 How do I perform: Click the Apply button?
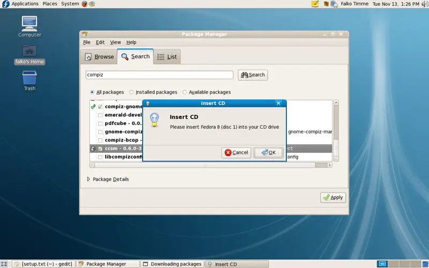point(333,197)
